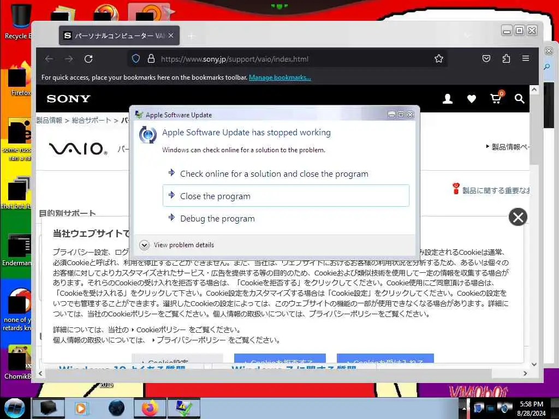Open tracking protection shield icon
The image size is (559, 419).
pyautogui.click(x=136, y=59)
